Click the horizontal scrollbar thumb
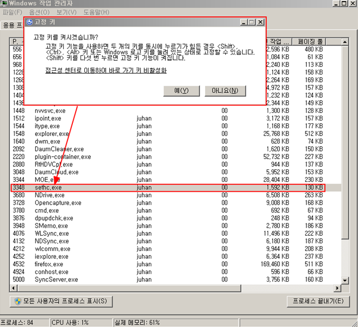358x327 pixels. pos(129,288)
